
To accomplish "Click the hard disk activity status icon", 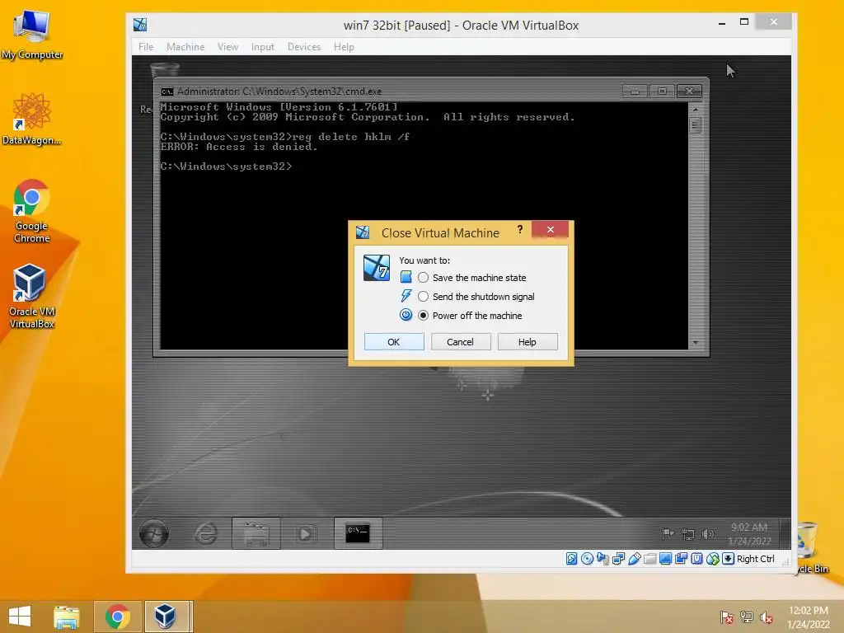I will point(572,559).
